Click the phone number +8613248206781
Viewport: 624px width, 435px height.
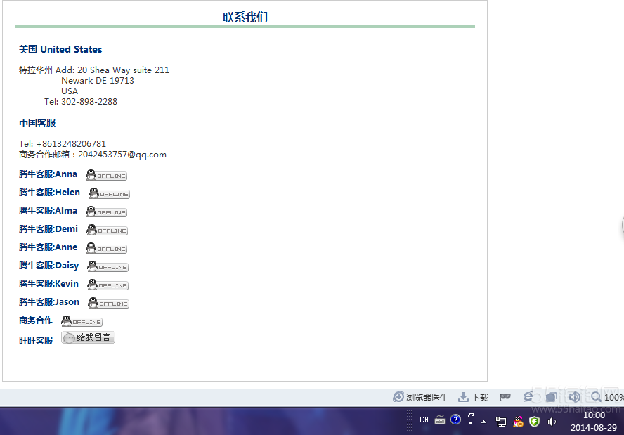71,143
